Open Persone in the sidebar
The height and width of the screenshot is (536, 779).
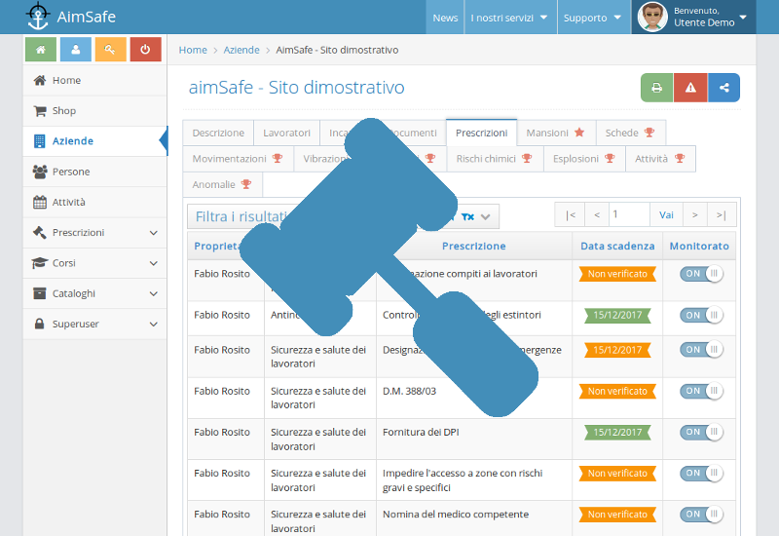94,172
